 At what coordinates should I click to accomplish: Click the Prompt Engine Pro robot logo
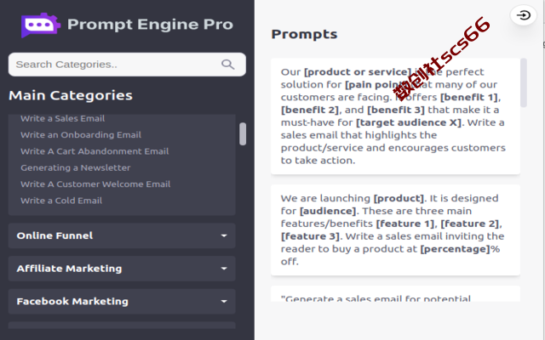coord(41,25)
